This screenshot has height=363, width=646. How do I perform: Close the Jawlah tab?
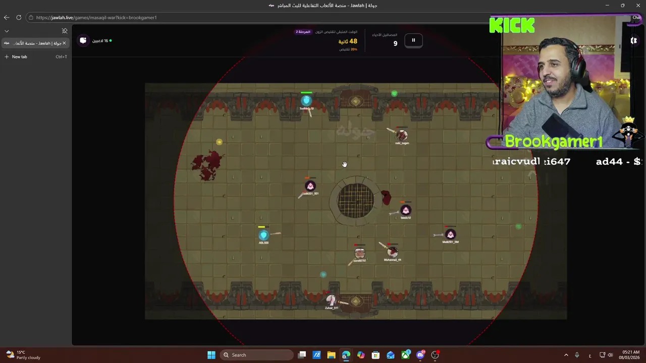pos(64,43)
